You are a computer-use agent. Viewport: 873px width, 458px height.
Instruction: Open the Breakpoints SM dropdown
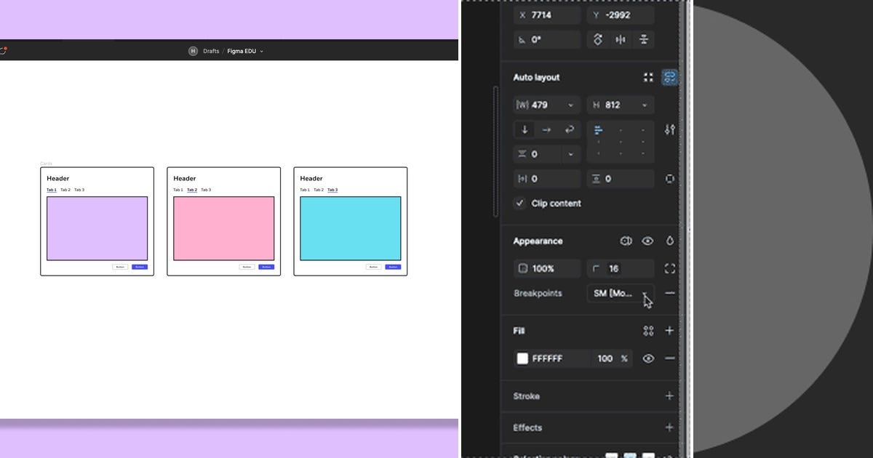click(x=621, y=293)
